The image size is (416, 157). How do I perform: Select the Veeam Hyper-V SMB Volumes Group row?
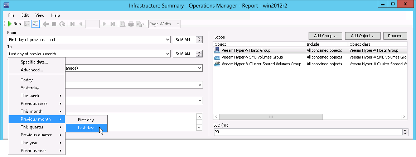[x=310, y=57]
